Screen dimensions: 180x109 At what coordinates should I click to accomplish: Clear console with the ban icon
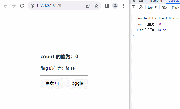(x=141, y=8)
